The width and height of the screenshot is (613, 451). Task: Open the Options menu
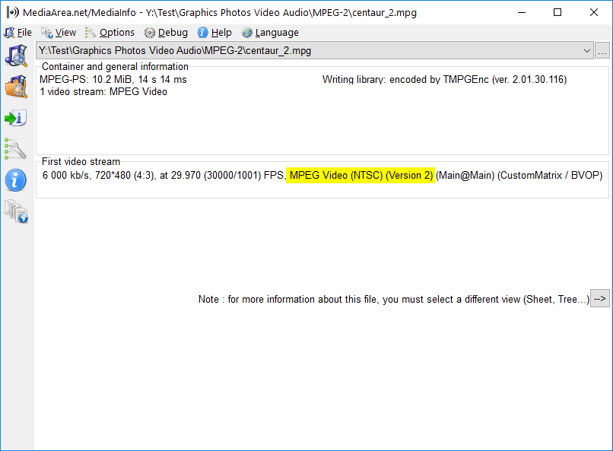110,33
